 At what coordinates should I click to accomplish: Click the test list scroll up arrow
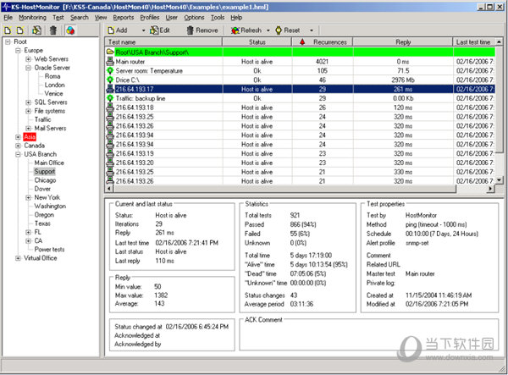coord(499,41)
